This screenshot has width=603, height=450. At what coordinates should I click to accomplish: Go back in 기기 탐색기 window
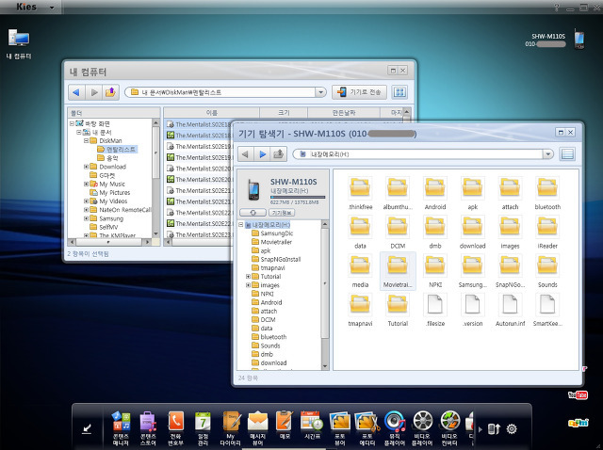pos(245,154)
